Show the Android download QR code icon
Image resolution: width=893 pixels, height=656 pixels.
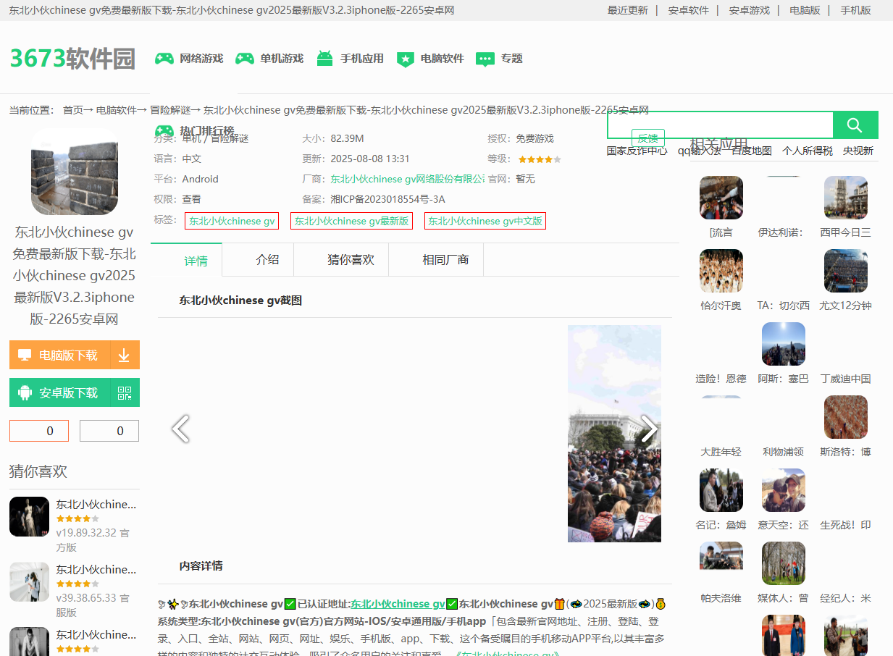(x=125, y=392)
